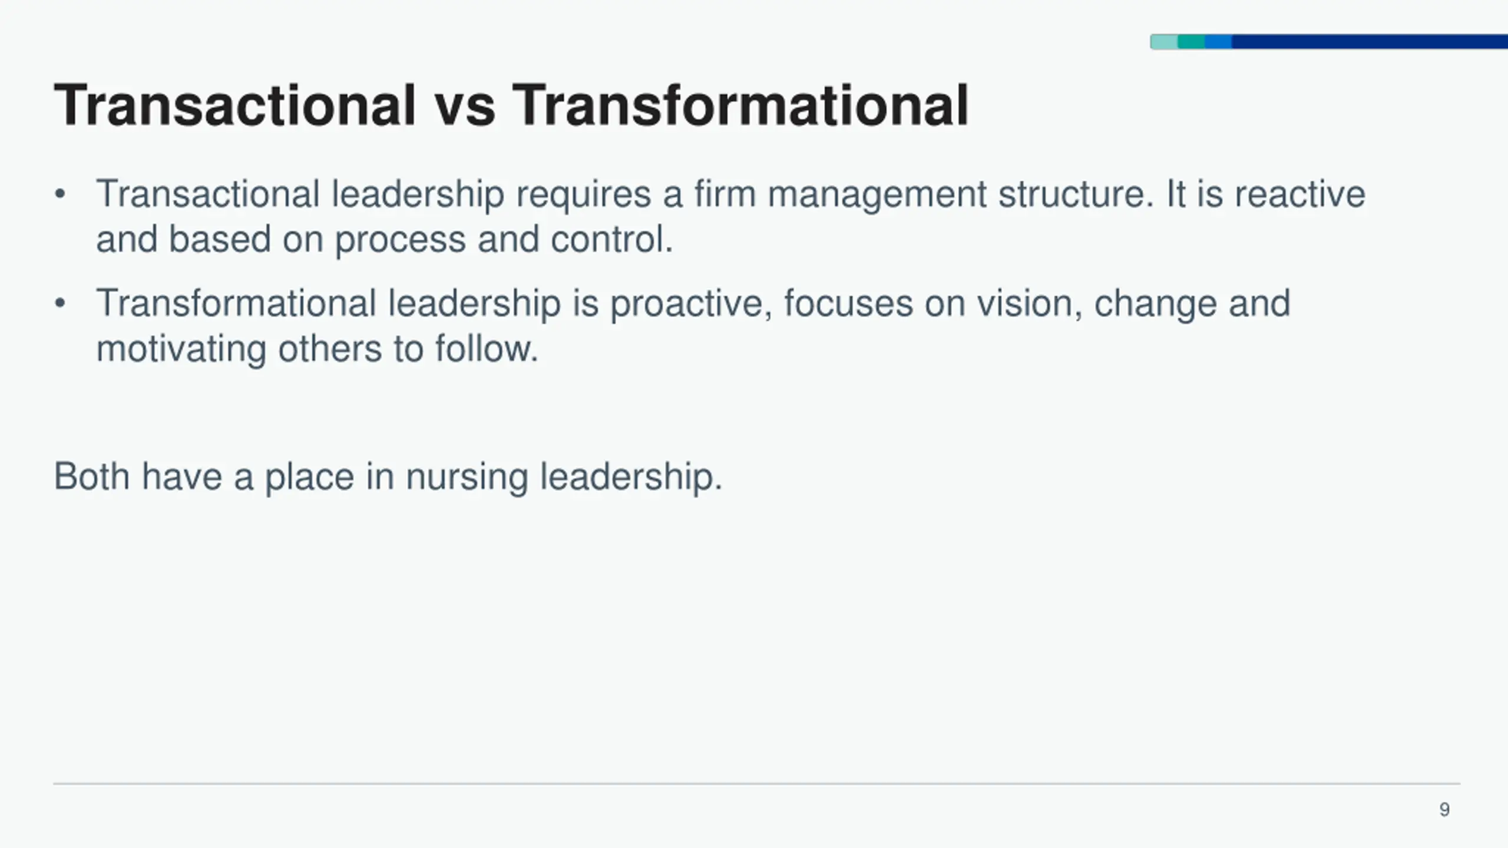Click the word "nursing" in closing sentence

pos(467,478)
